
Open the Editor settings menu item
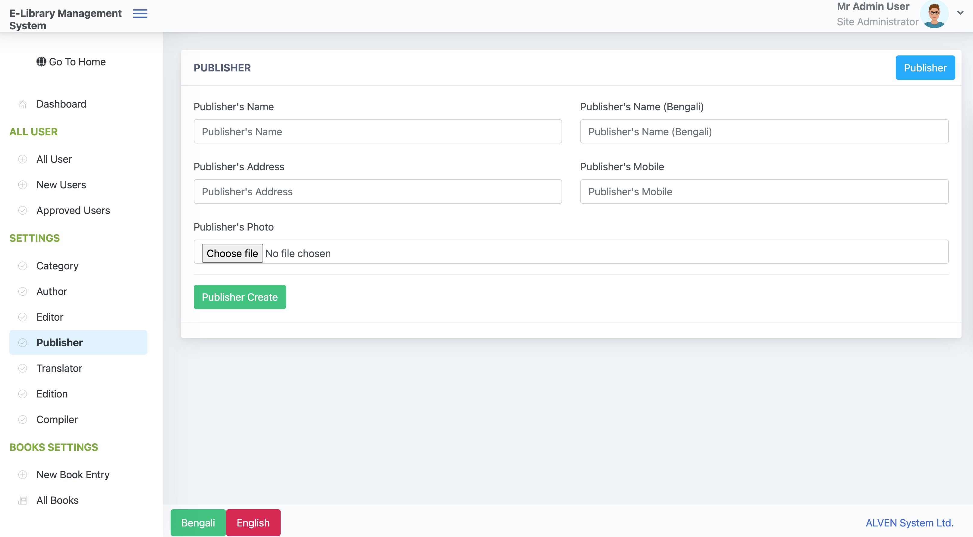pyautogui.click(x=78, y=317)
